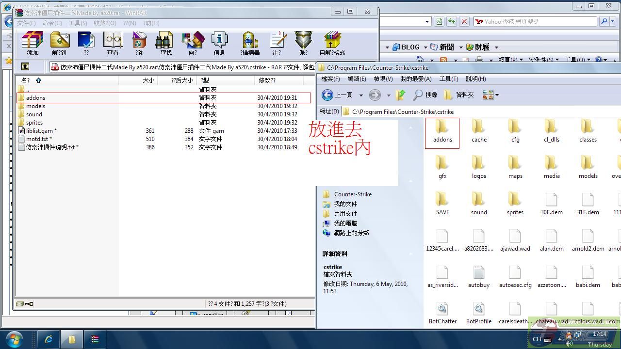Go up one level in WinRAR archive

(25, 67)
